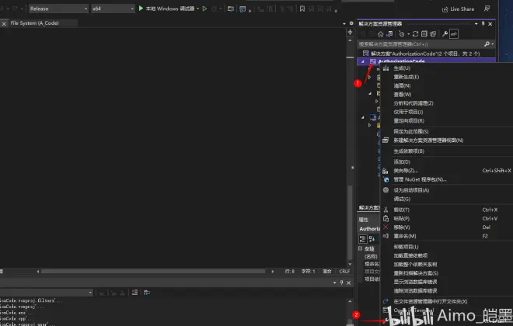Image resolution: width=513 pixels, height=326 pixels.
Task: Select the solution 'AuthorizationCode' root node
Action: (x=425, y=54)
